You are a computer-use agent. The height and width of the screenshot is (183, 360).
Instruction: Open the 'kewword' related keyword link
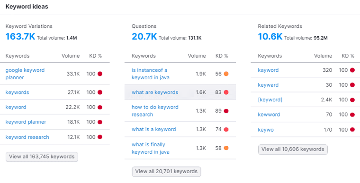269,115
